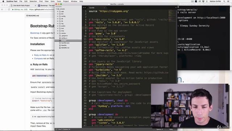
Task: Expand the db folder
Action: coord(58,19)
